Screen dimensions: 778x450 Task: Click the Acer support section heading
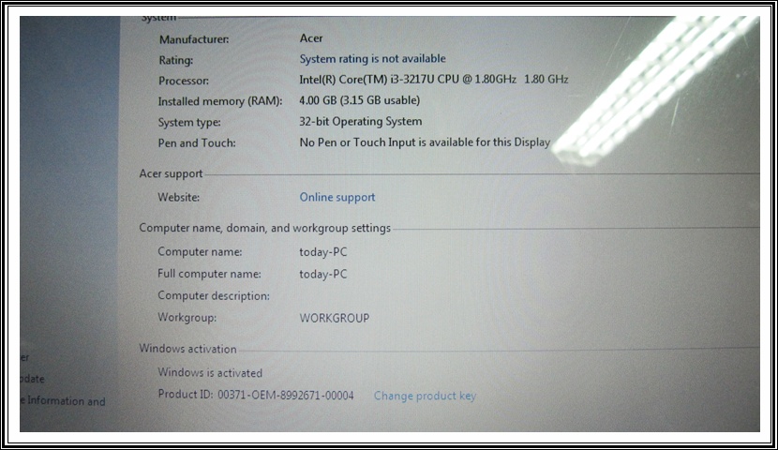coord(171,173)
